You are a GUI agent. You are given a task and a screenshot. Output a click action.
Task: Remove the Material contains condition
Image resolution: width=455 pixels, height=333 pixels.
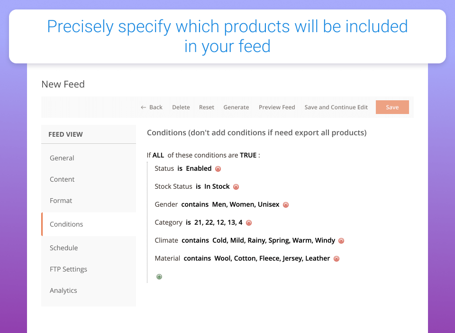(x=337, y=259)
